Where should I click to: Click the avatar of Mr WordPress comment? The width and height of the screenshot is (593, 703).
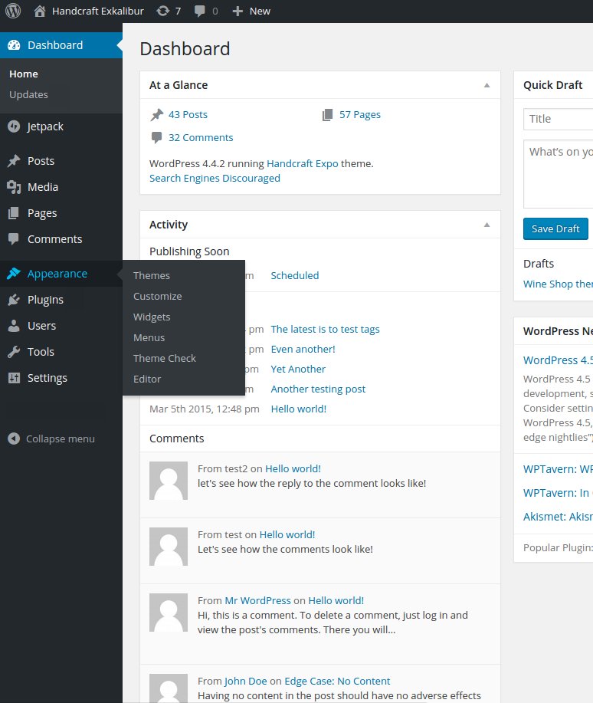[x=169, y=613]
